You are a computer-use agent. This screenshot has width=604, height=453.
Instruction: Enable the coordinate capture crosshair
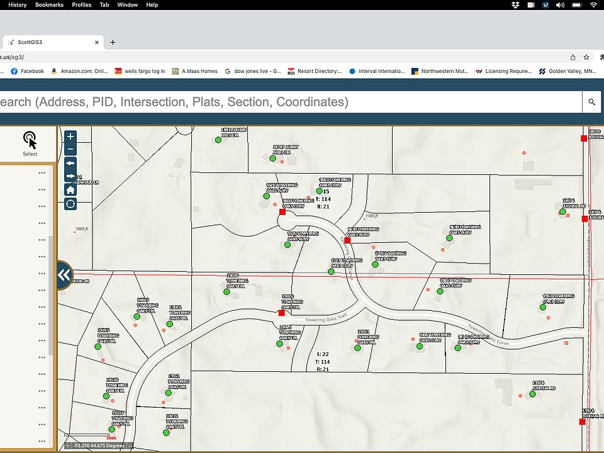point(68,445)
